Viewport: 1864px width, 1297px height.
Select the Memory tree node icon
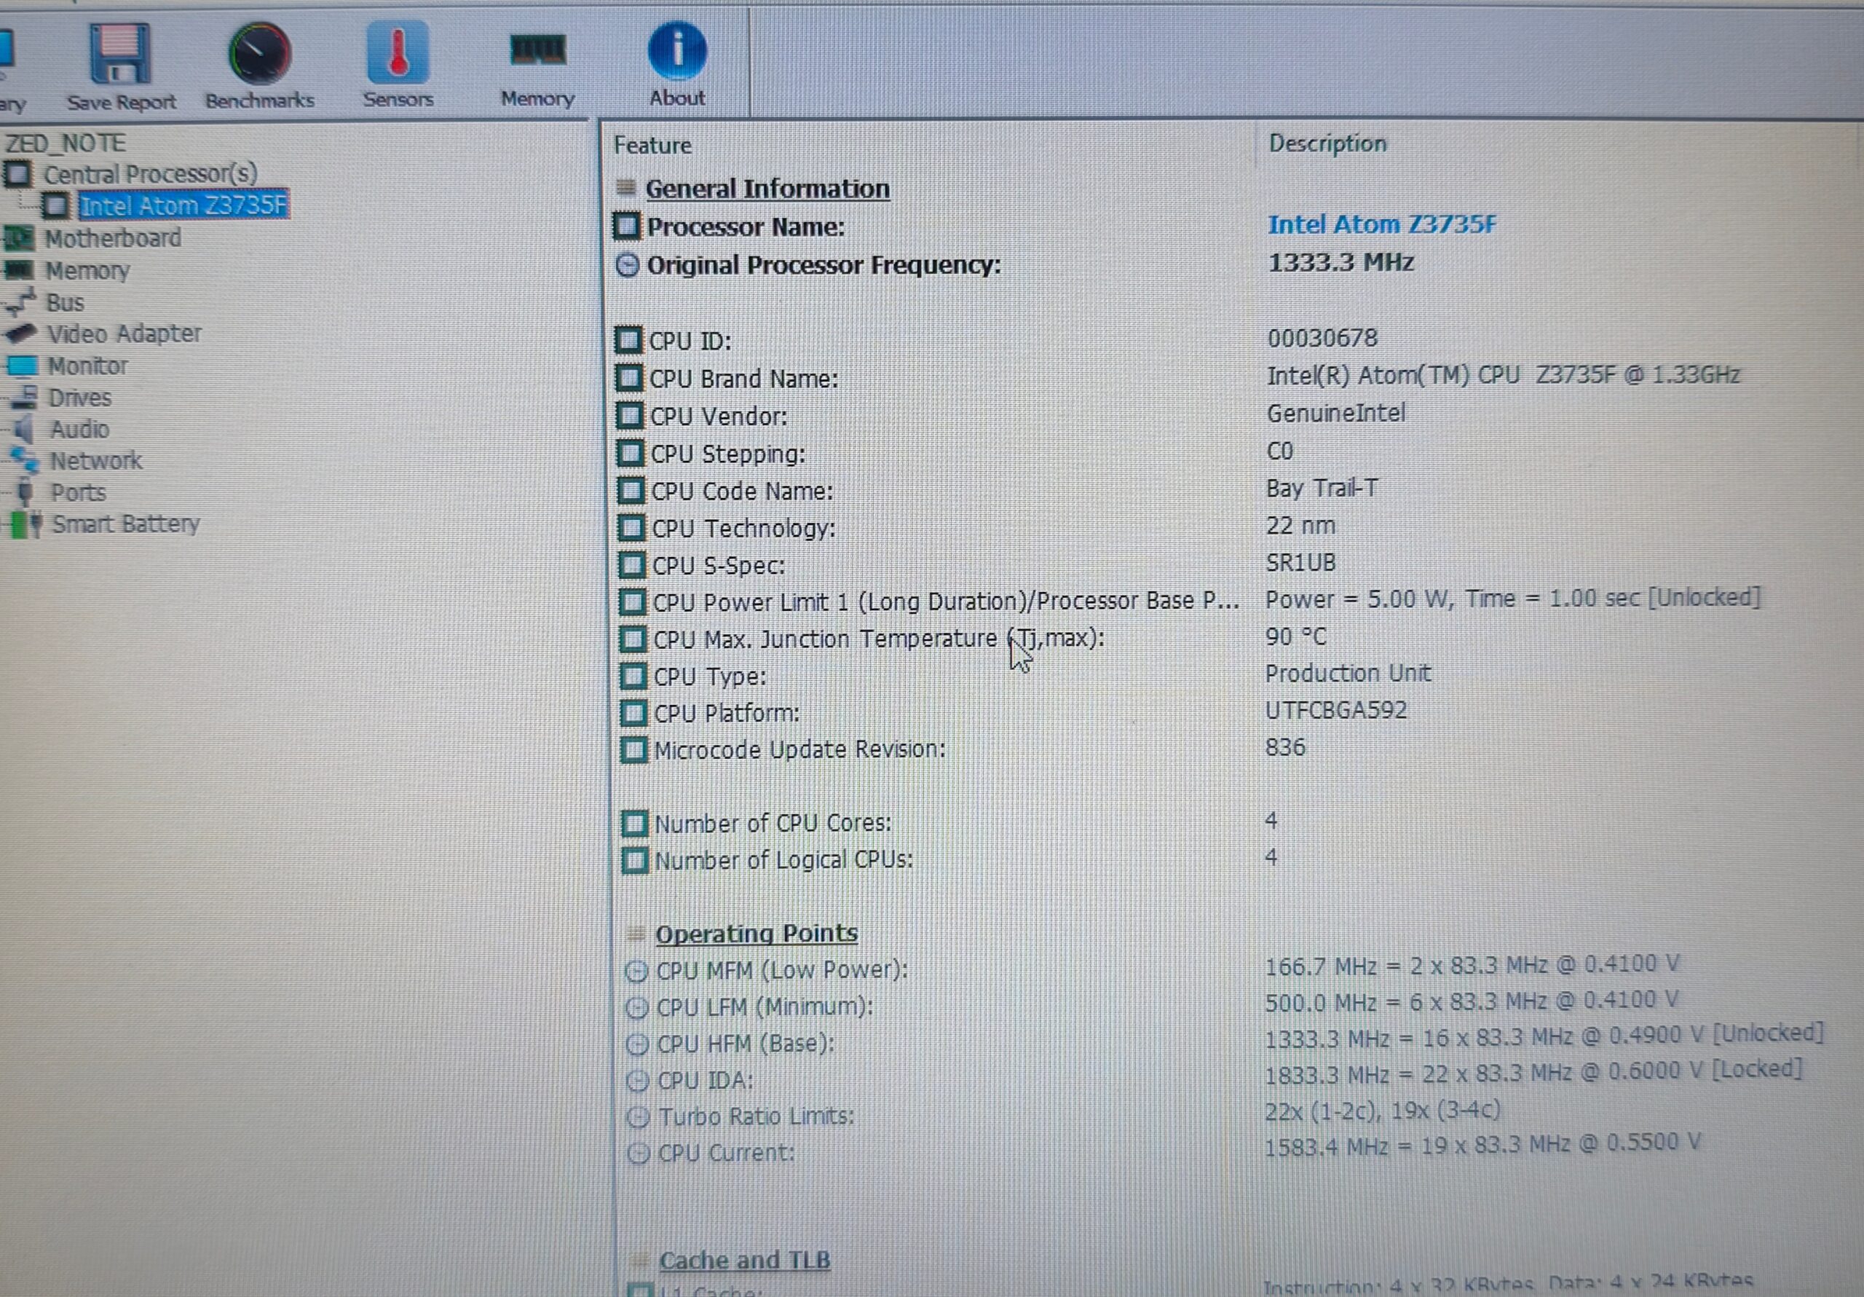(x=18, y=269)
